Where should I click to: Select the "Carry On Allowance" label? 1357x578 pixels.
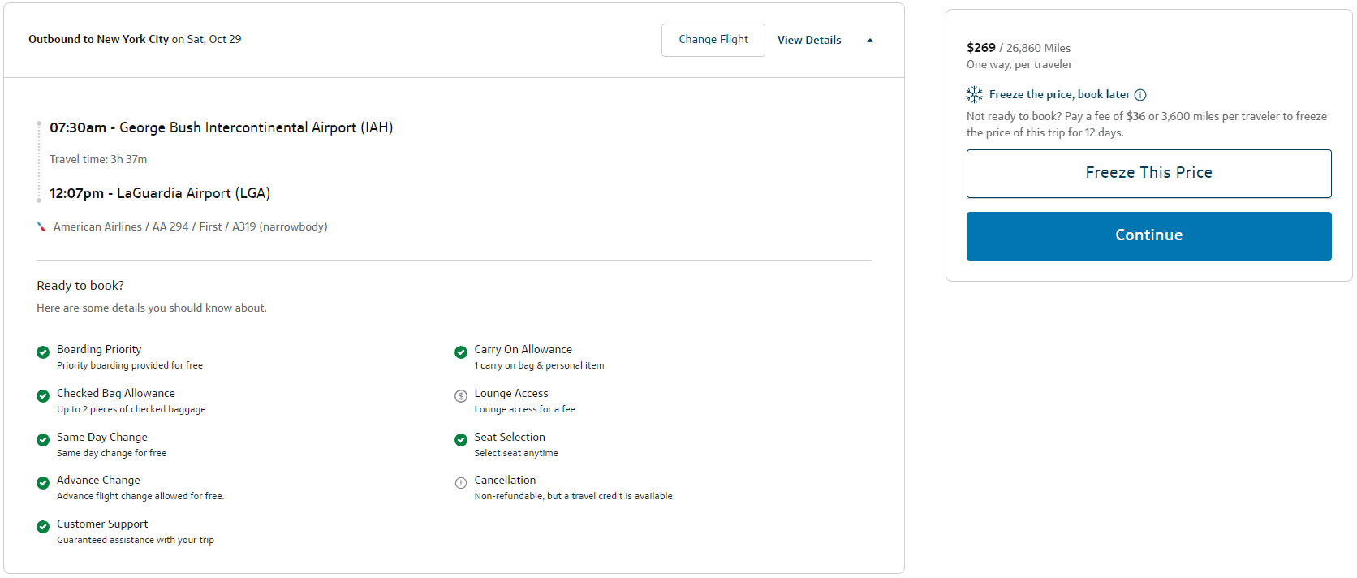(523, 349)
